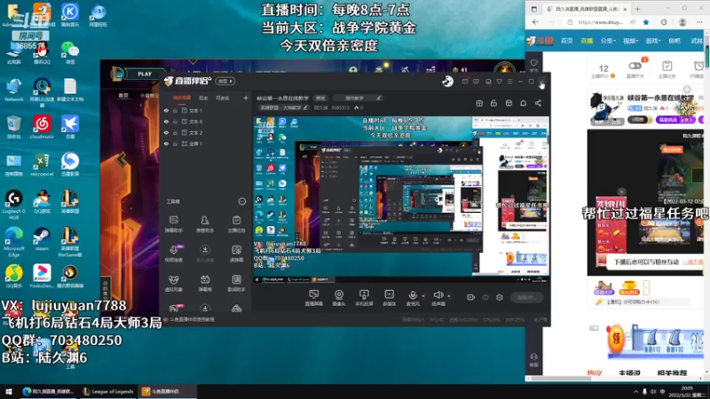This screenshot has width=710, height=399.
Task: Open 视频 dropdown on Douyu navbar
Action: [630, 41]
